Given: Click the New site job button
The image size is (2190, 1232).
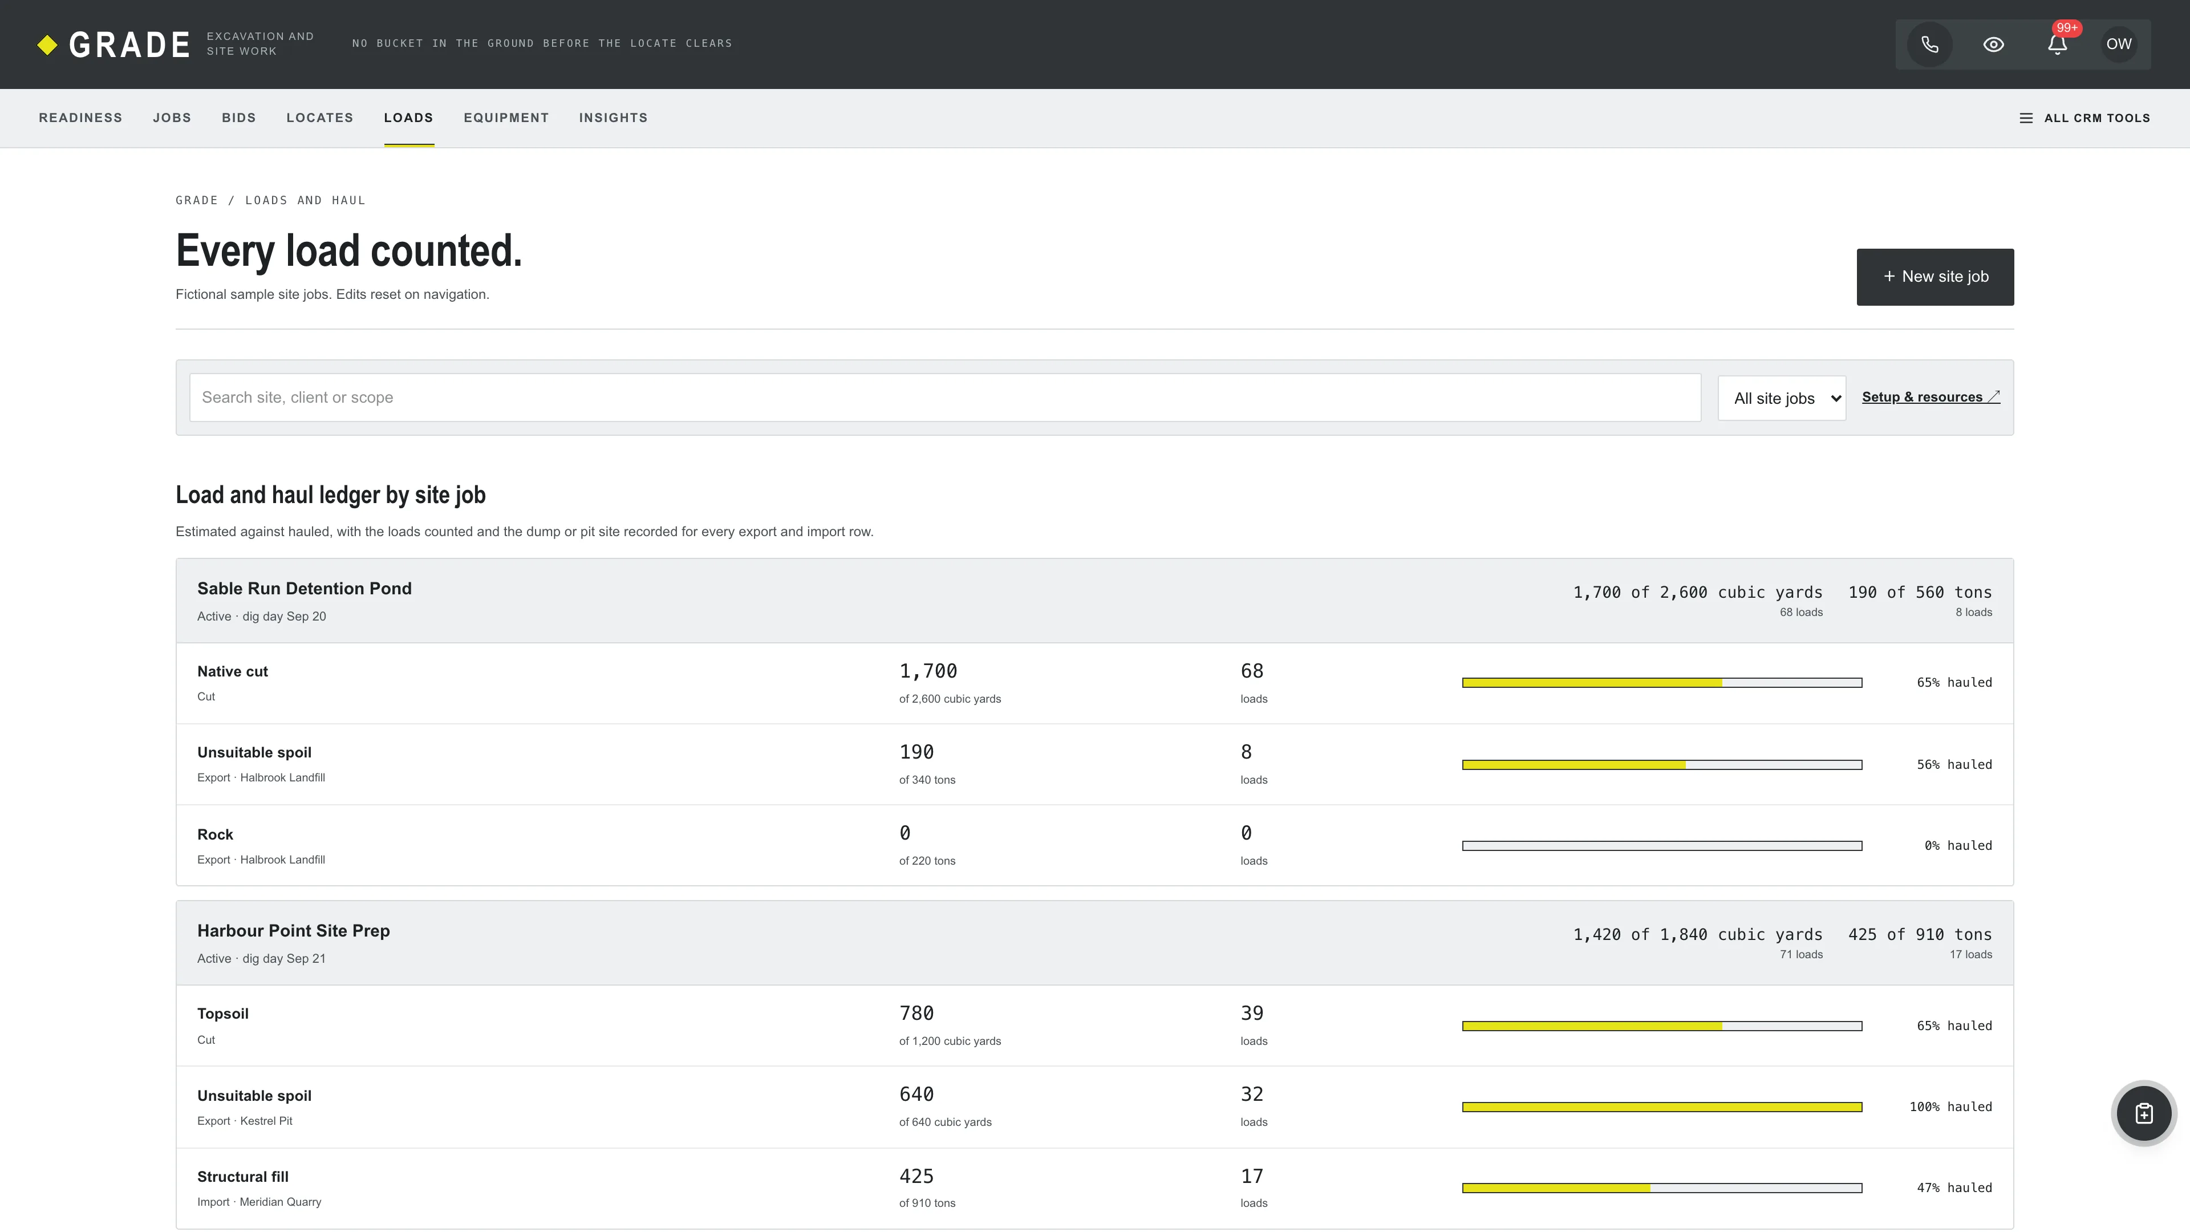Looking at the screenshot, I should point(1935,277).
